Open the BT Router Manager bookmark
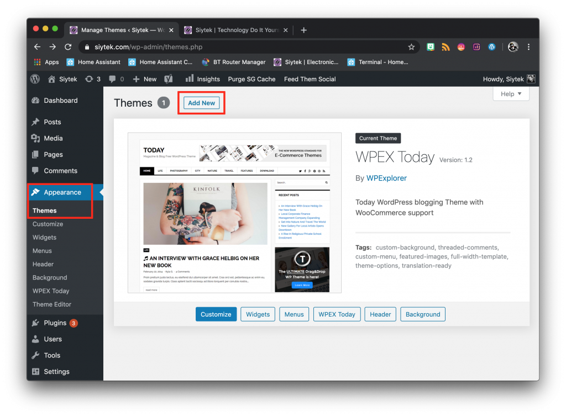 234,62
